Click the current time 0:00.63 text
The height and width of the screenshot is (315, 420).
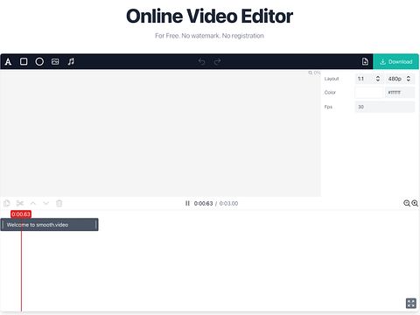[x=203, y=203]
